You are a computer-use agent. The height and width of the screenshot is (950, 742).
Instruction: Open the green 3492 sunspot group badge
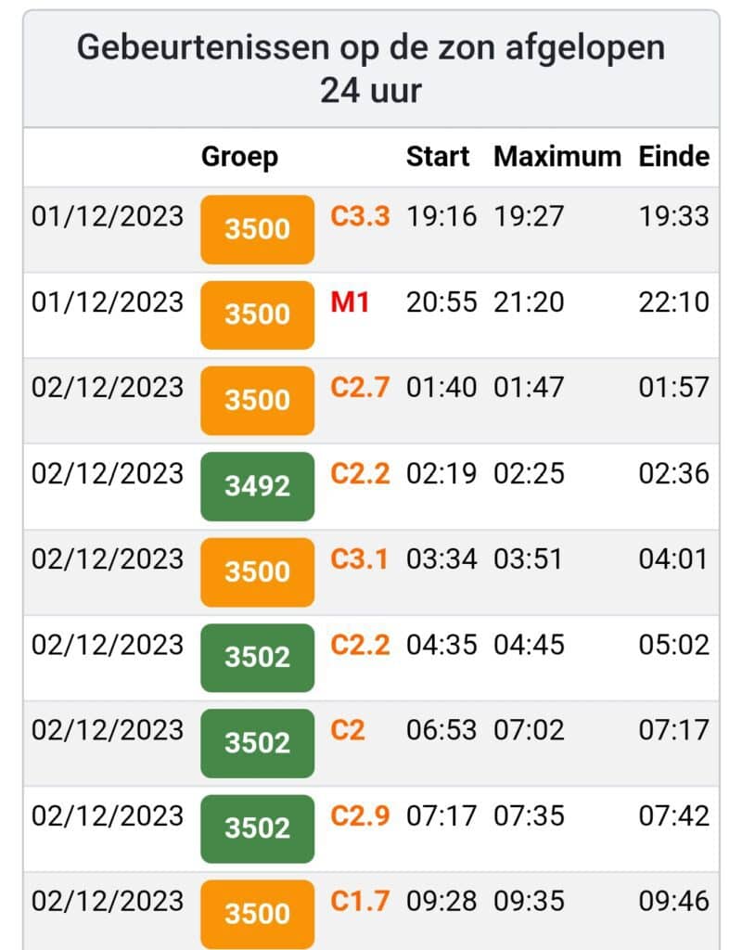pos(257,485)
